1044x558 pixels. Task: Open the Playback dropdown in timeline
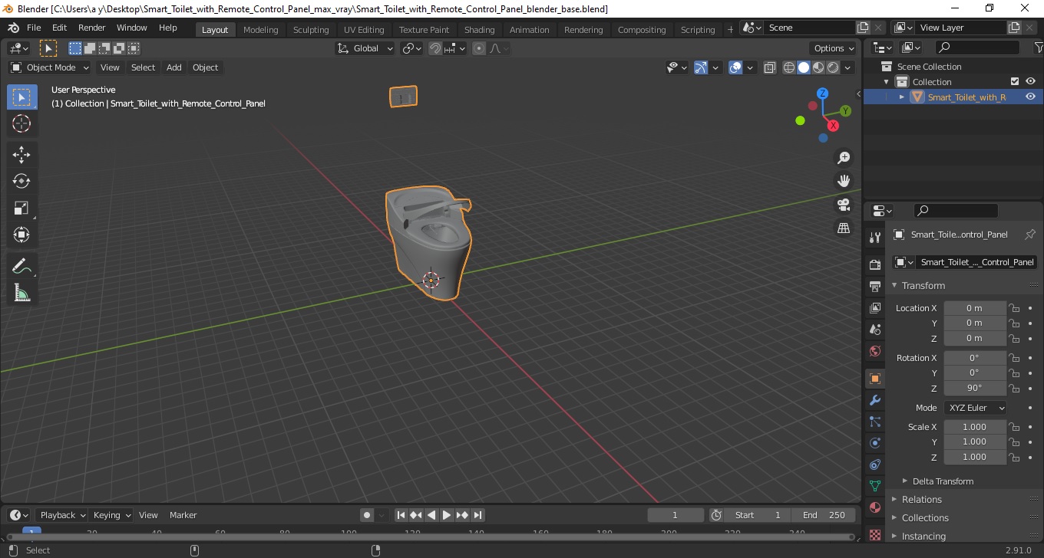[x=63, y=515]
